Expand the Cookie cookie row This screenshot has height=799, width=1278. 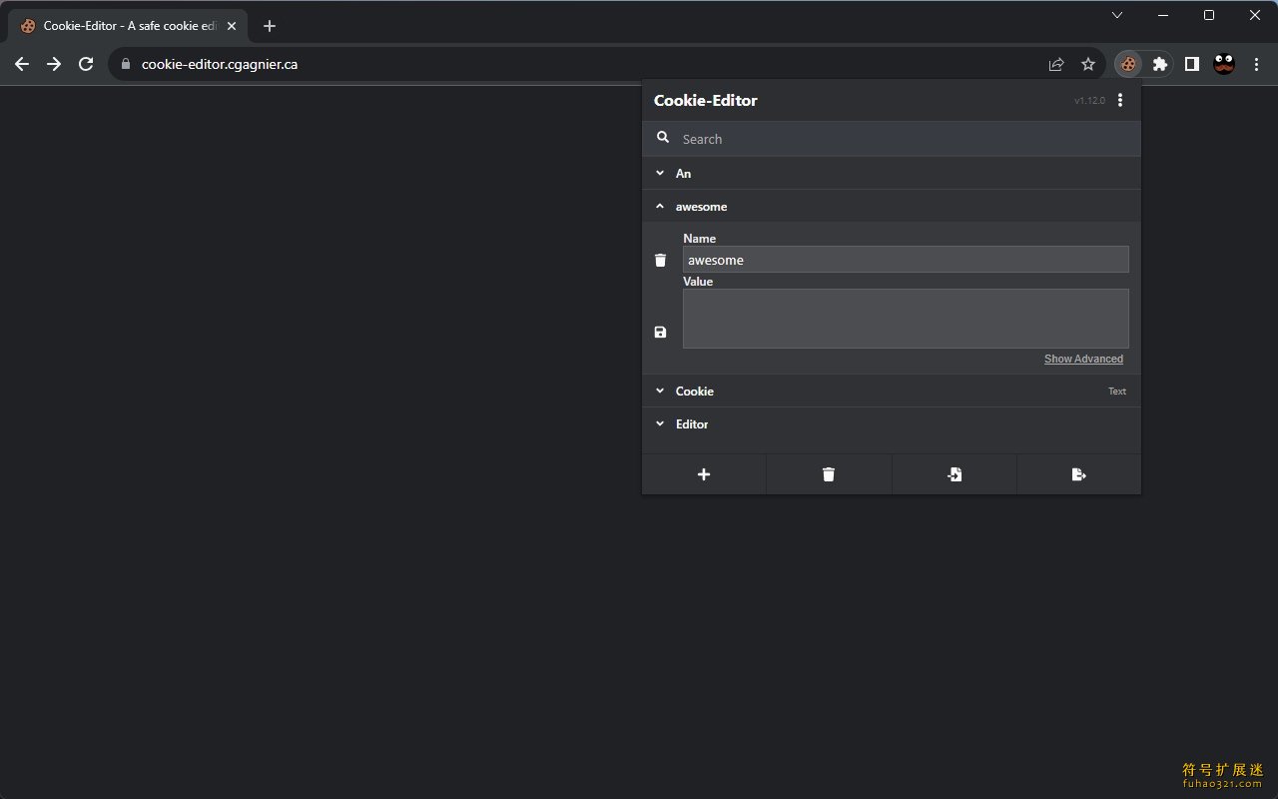(891, 391)
